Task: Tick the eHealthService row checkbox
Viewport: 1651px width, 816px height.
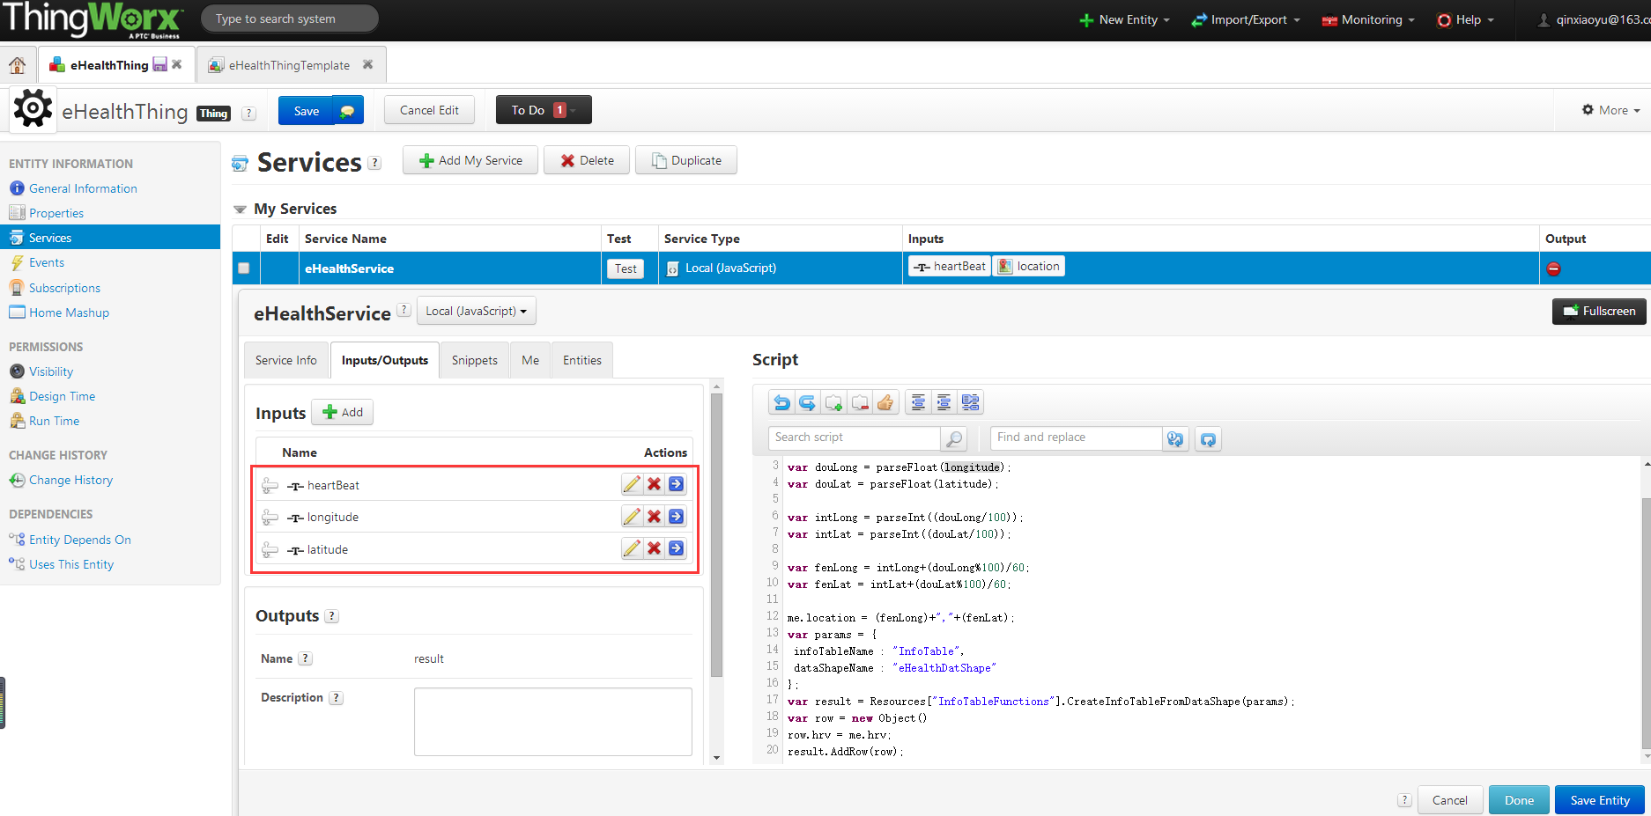Action: (x=244, y=268)
